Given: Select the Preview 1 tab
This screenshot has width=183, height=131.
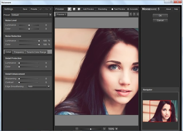Looking at the screenshot, I should click(61, 14).
